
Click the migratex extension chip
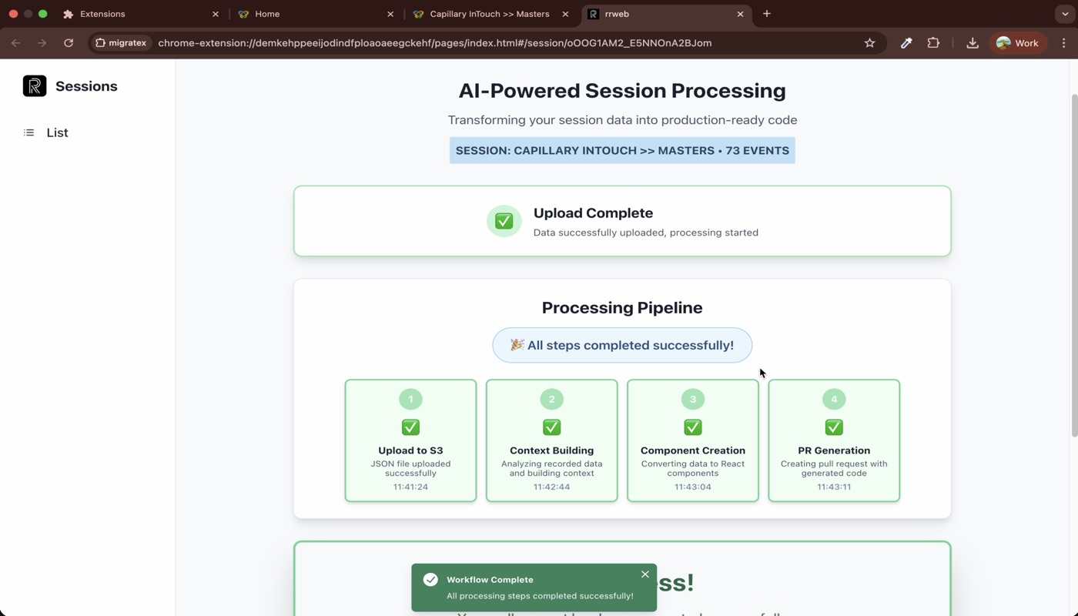pos(121,43)
